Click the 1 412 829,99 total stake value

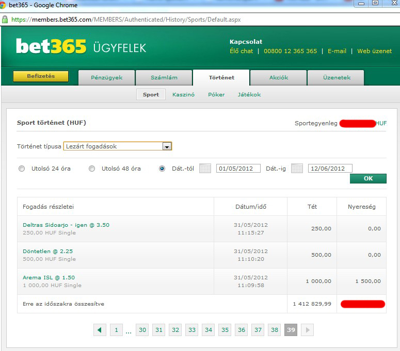(x=312, y=304)
